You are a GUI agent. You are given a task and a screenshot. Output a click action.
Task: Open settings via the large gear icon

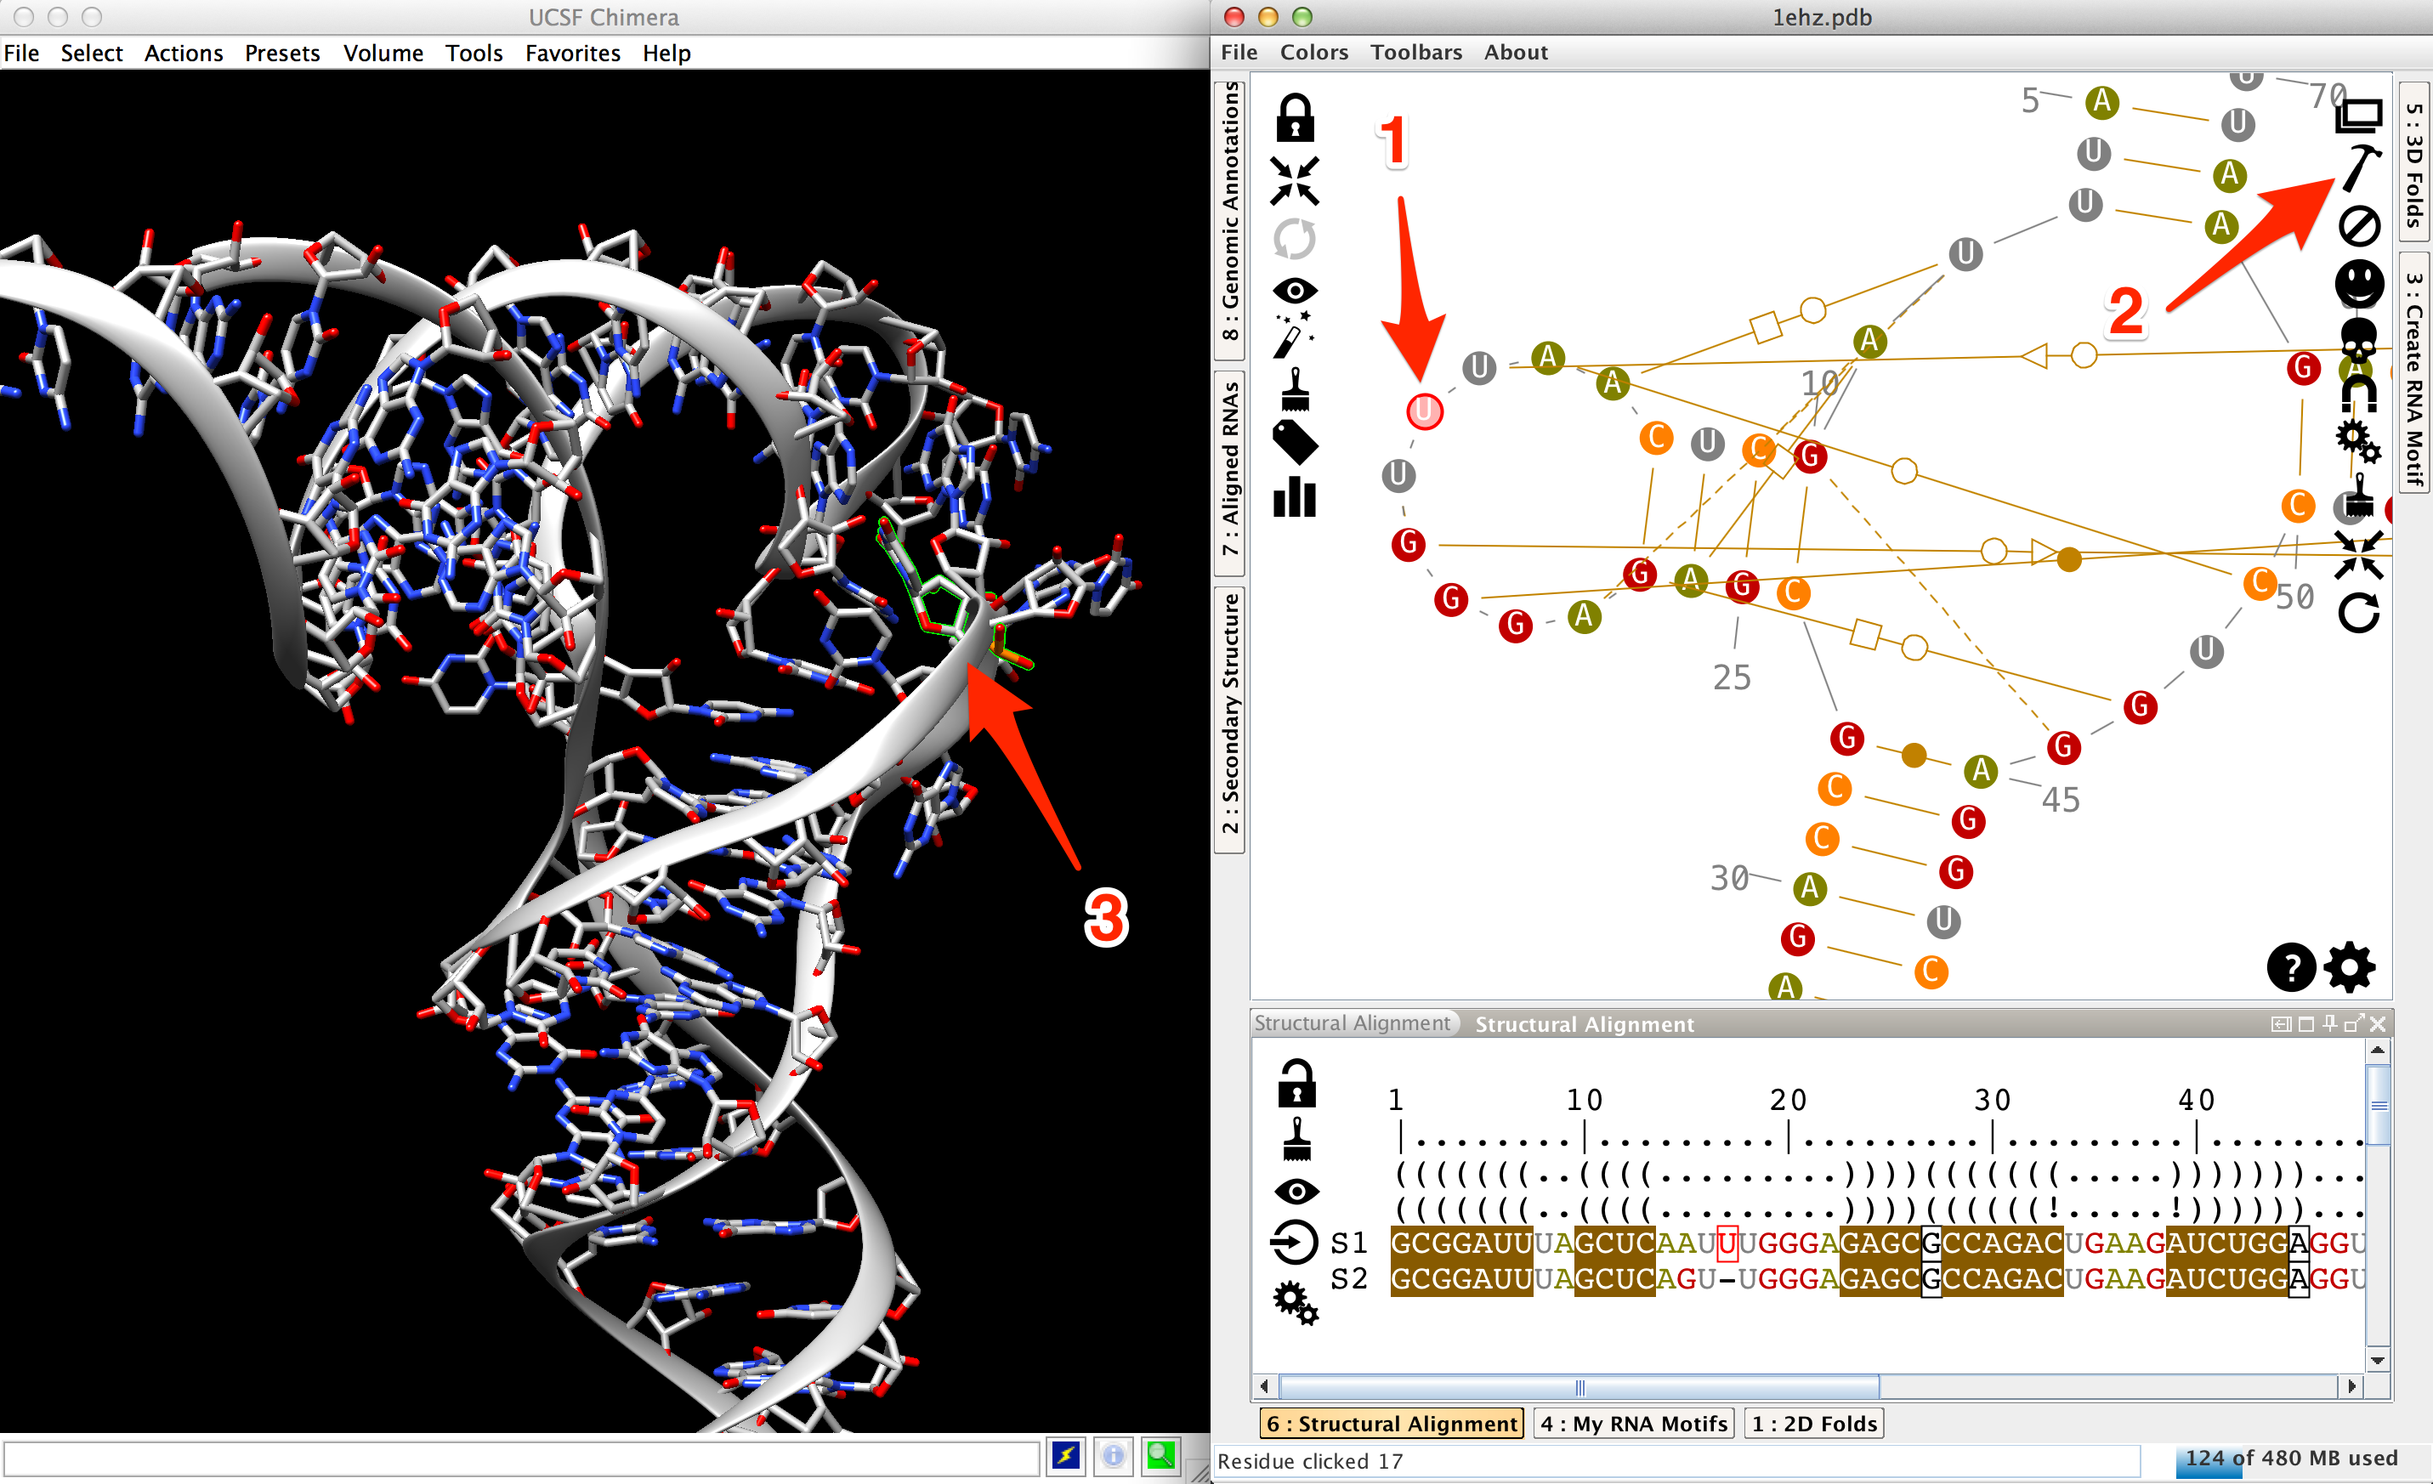[2350, 967]
